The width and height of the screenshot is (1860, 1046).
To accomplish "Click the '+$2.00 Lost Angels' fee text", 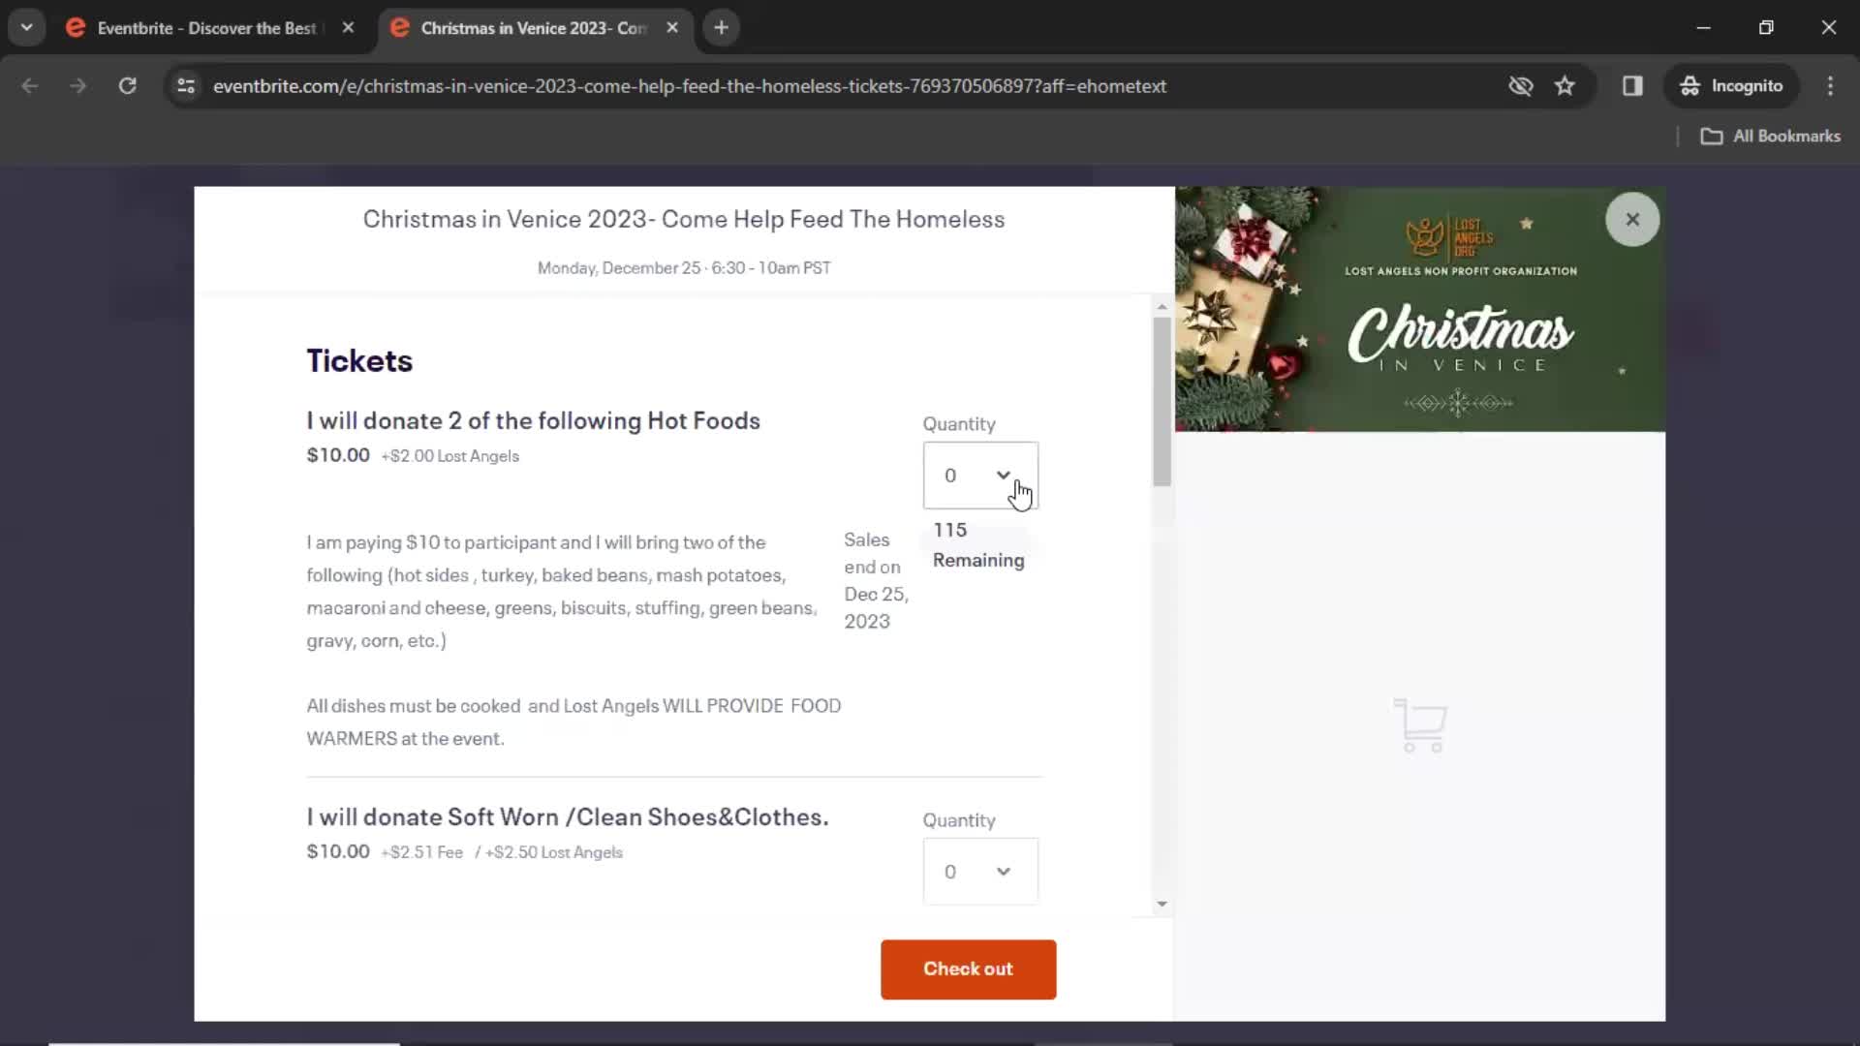I will pyautogui.click(x=449, y=456).
